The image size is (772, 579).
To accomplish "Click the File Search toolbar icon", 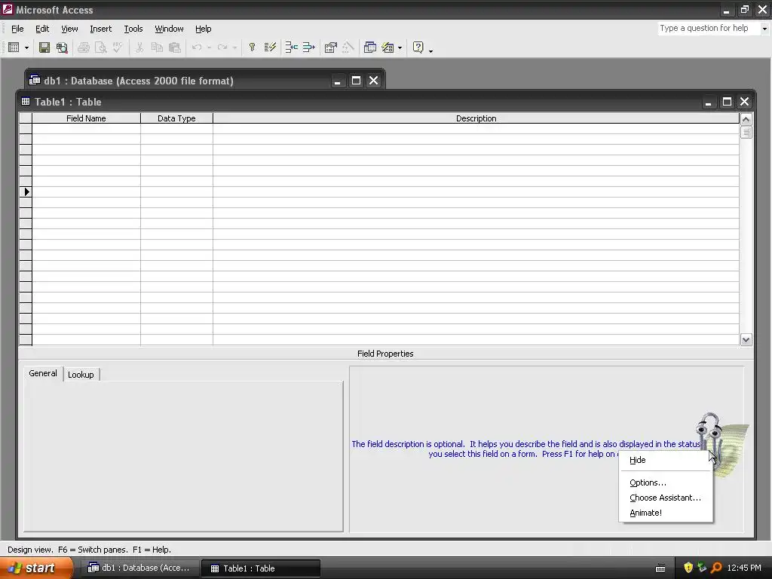I will tap(62, 47).
